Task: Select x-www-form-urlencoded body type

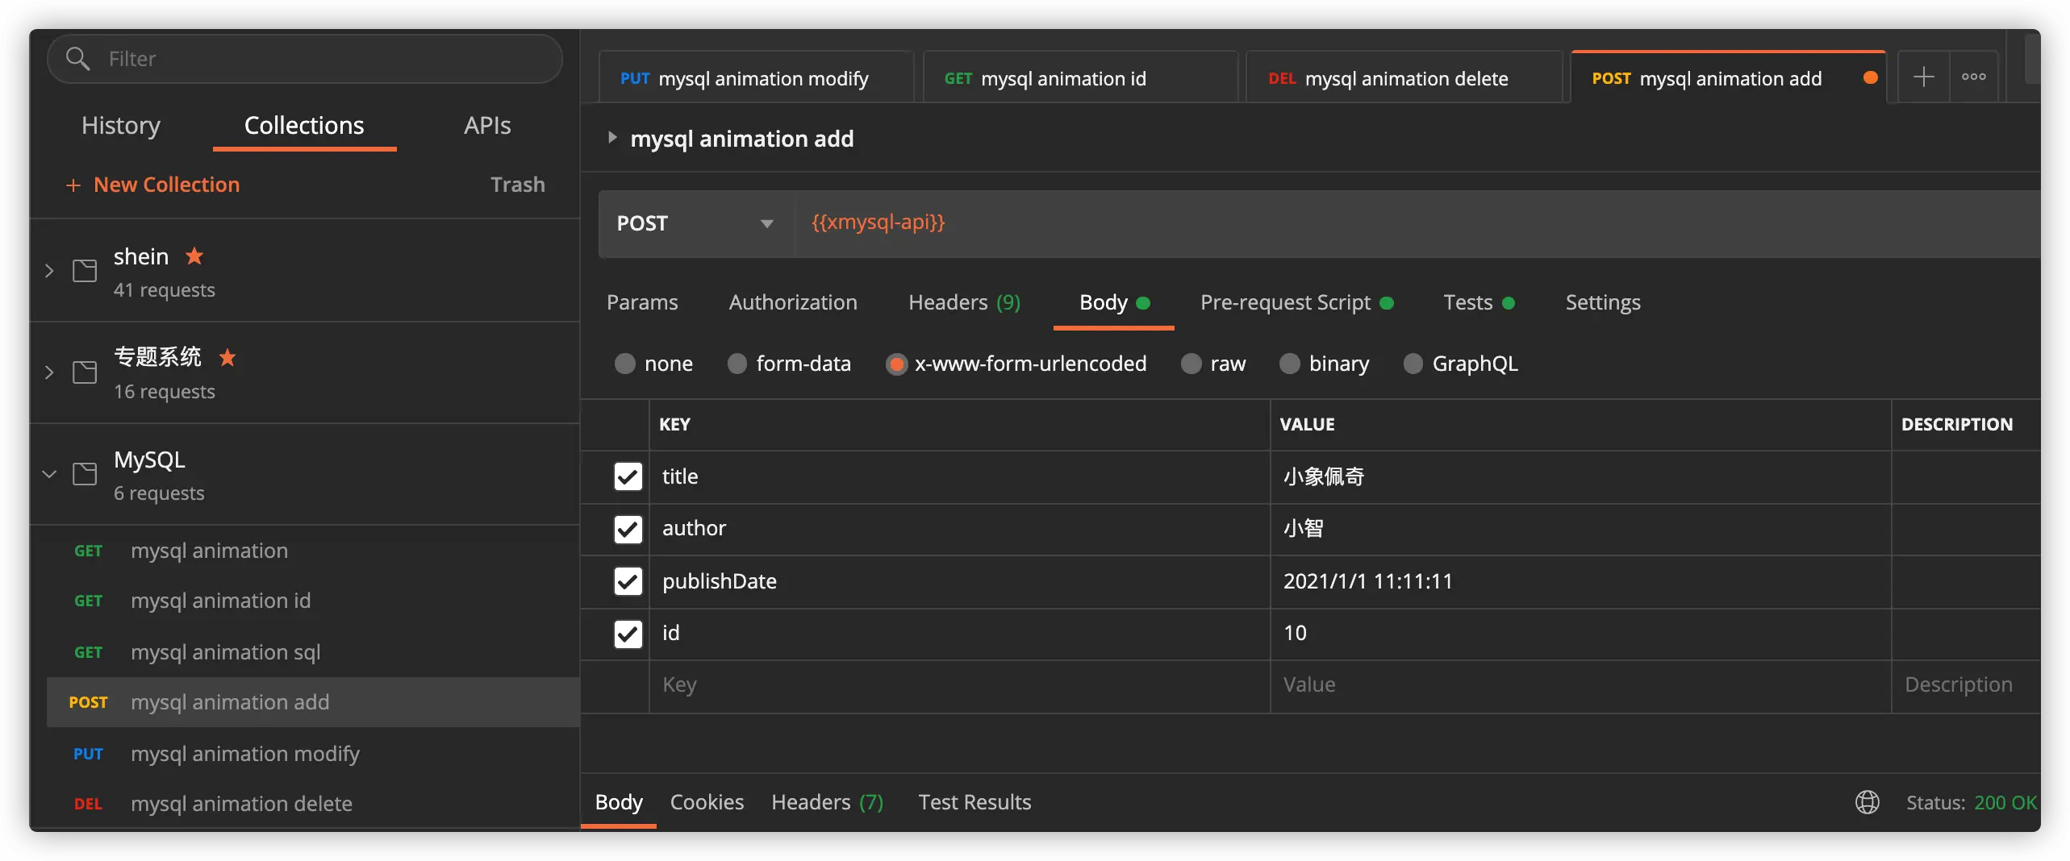Action: pyautogui.click(x=896, y=364)
